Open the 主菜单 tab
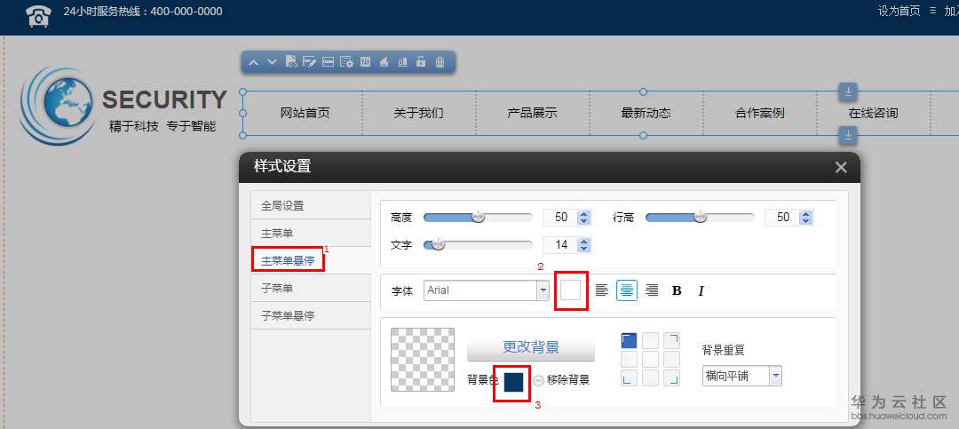This screenshot has width=959, height=429. tap(312, 234)
